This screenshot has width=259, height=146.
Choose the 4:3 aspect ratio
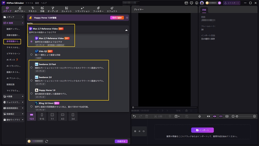62,116
